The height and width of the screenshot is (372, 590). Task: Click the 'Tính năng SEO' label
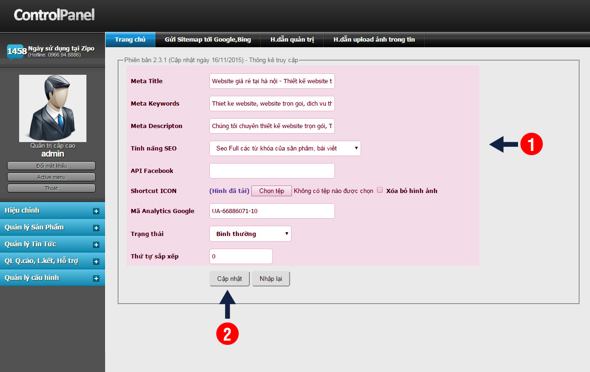154,148
